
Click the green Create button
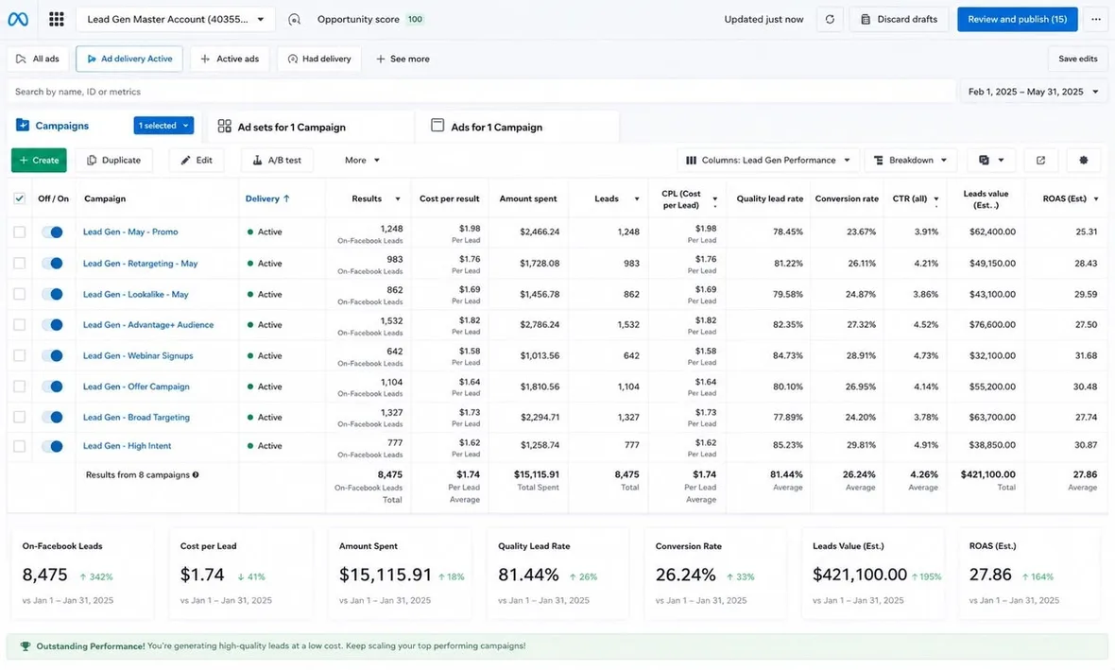[39, 160]
